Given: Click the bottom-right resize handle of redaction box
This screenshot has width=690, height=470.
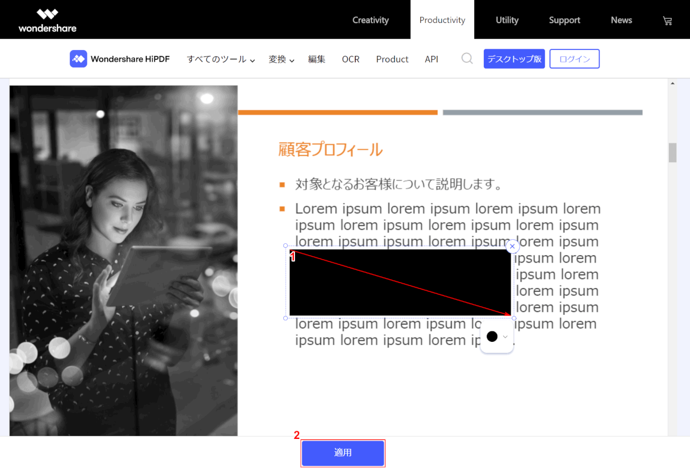Looking at the screenshot, I should pos(514,318).
